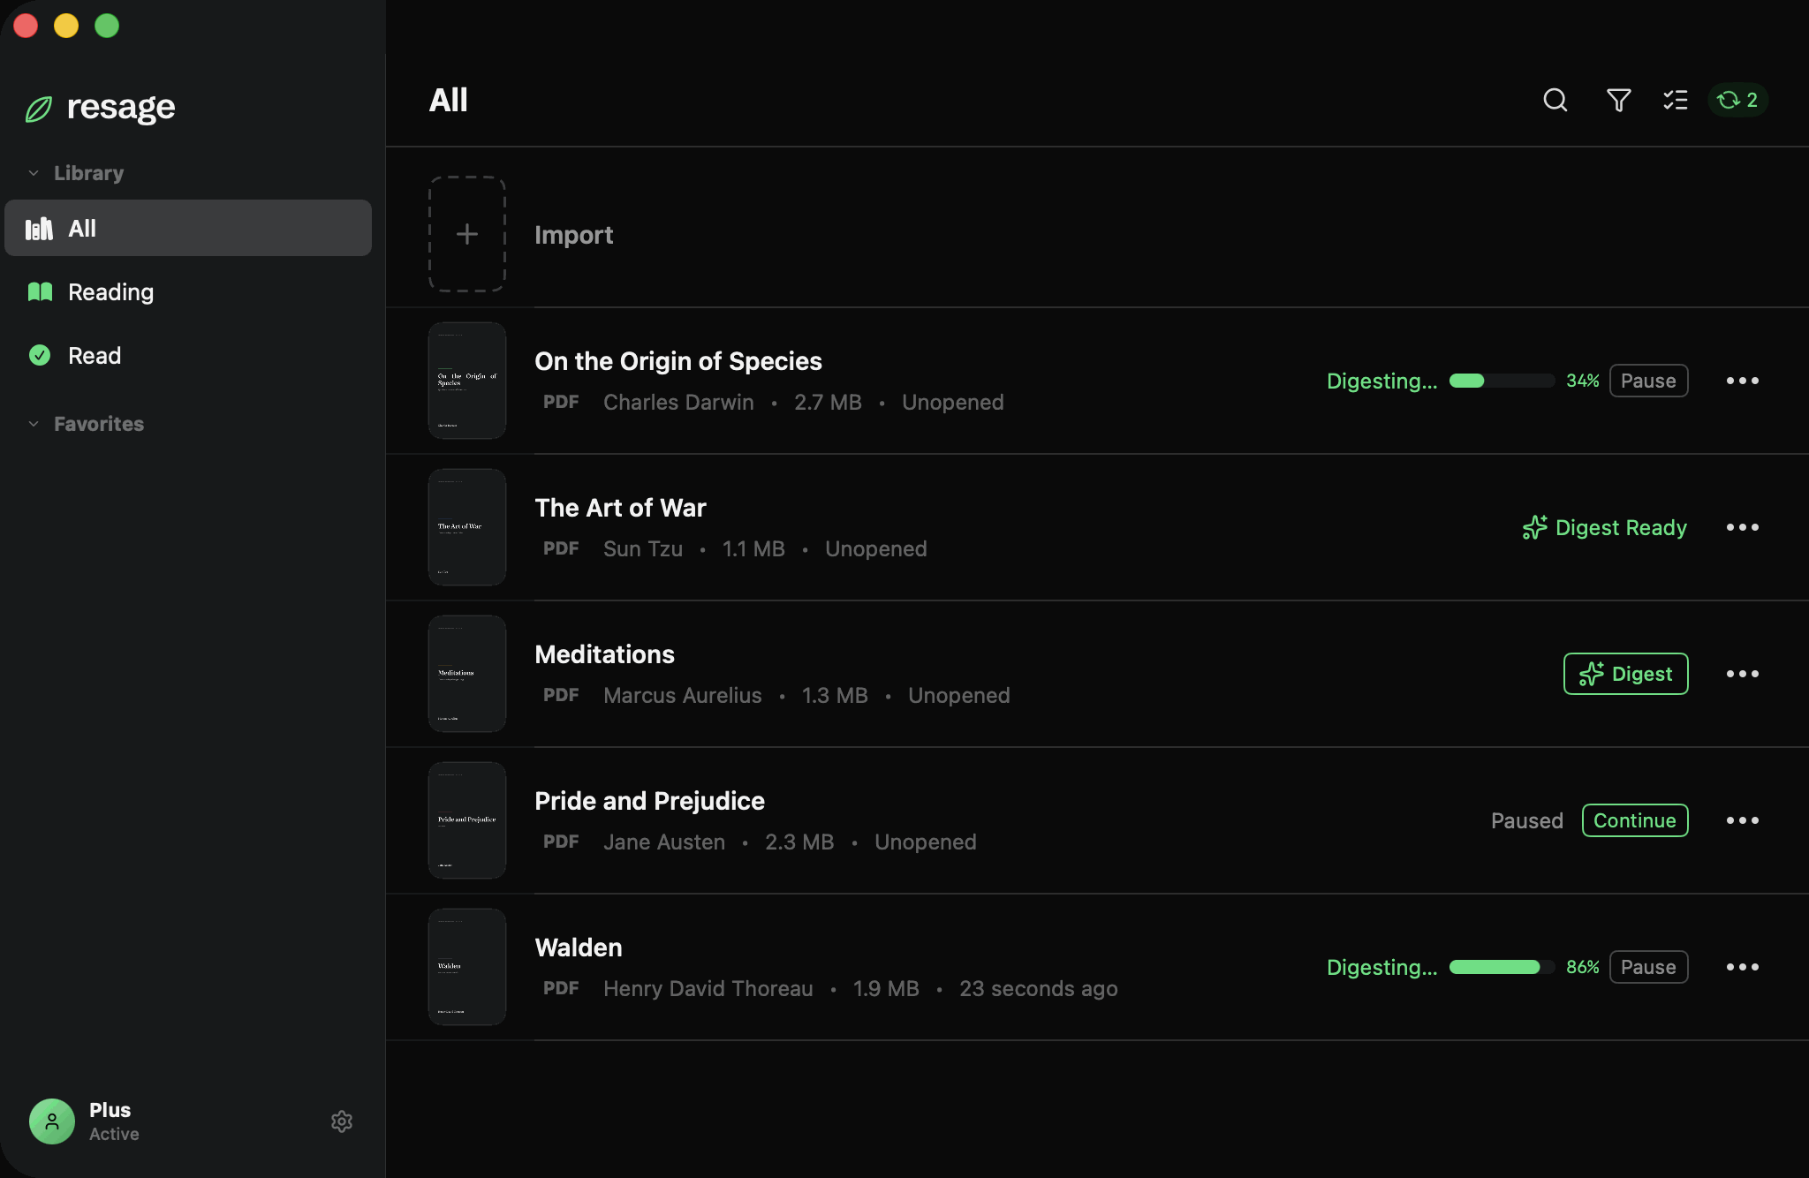Pause digesting Walden
This screenshot has height=1178, width=1809.
[1648, 967]
